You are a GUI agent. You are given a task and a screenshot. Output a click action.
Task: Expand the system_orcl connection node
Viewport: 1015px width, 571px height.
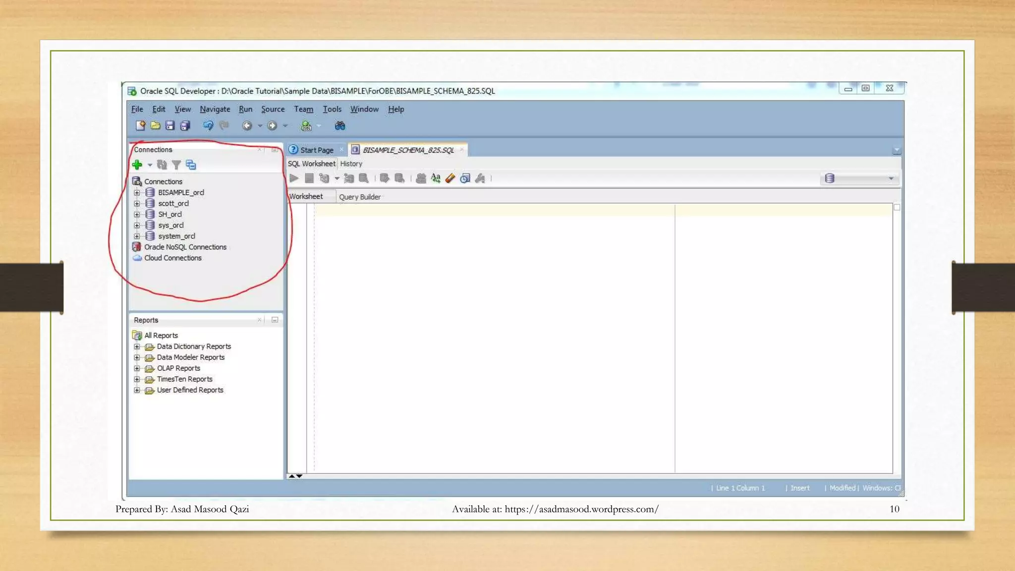[137, 236]
